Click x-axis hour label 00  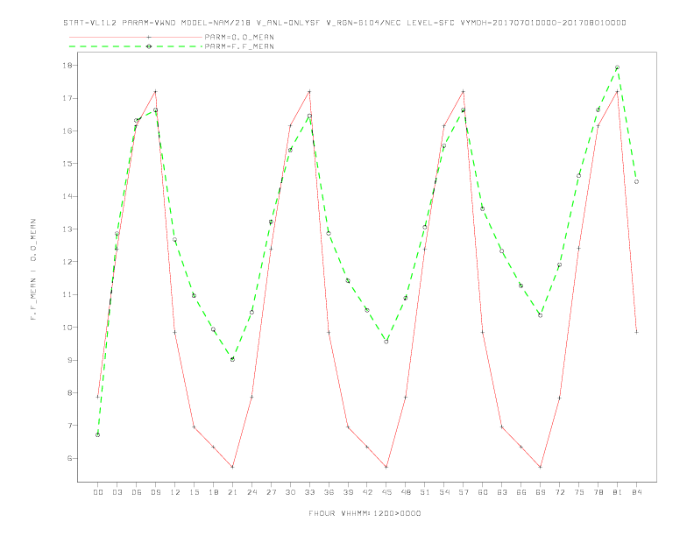(98, 492)
